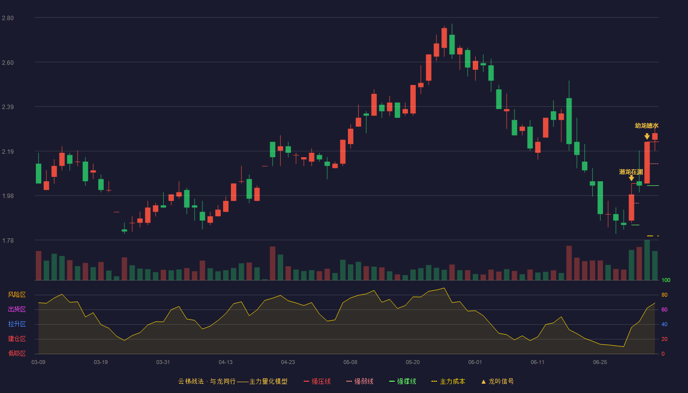Viewport: 688px width, 393px height.
Task: Click the 风险区 zone label
Action: click(x=17, y=295)
